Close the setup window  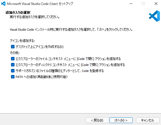click(x=156, y=4)
